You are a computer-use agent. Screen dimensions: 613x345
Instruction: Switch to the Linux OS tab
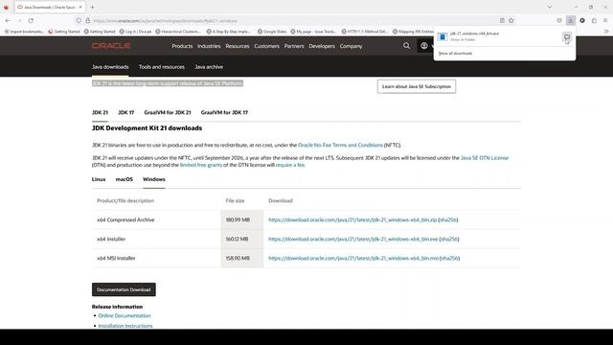pos(99,179)
